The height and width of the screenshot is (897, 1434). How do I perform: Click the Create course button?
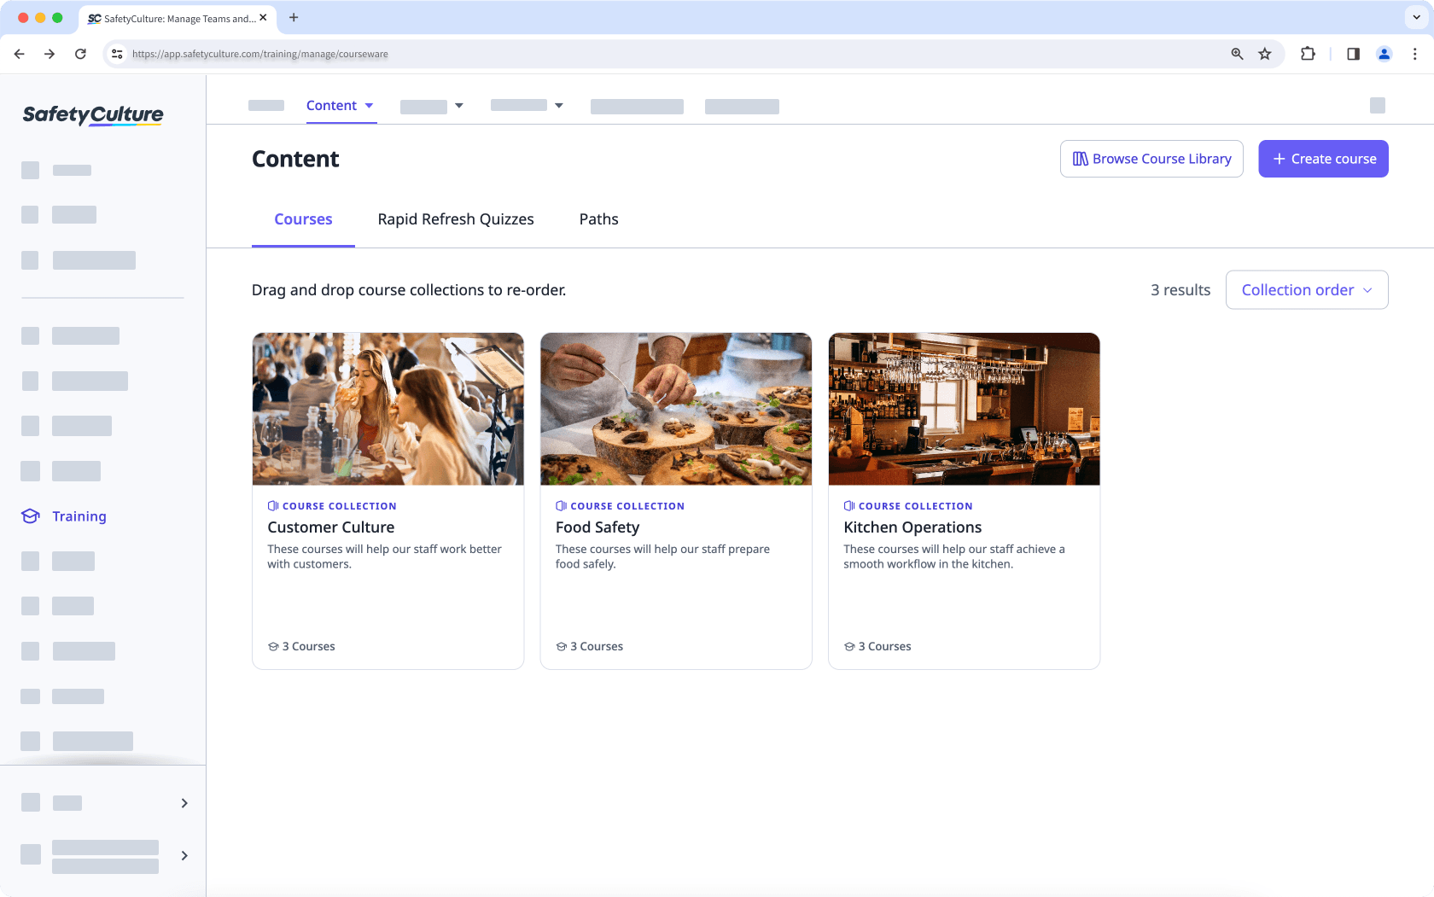coord(1323,158)
